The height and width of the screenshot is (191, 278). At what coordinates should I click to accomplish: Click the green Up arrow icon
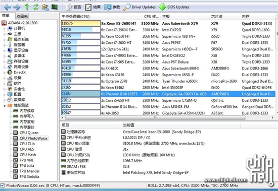[27, 7]
